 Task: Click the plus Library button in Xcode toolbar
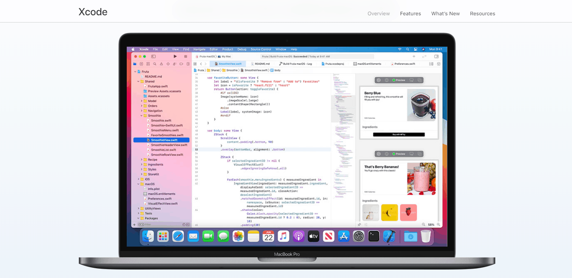(x=414, y=56)
